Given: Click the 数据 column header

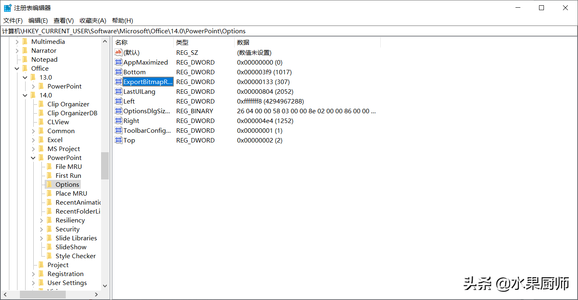Looking at the screenshot, I should pos(307,42).
